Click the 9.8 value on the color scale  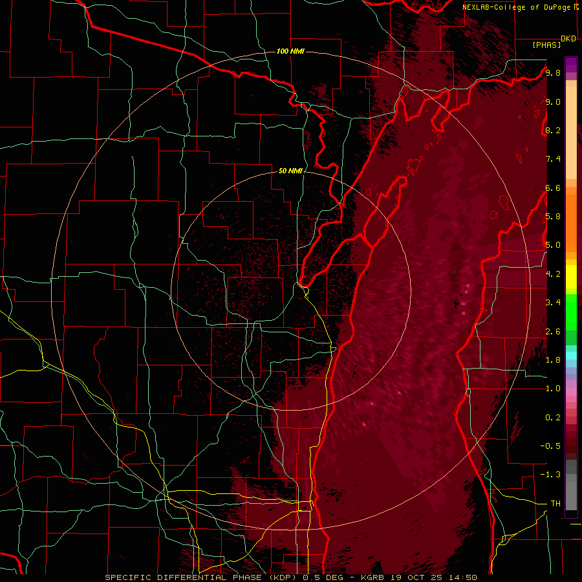tap(553, 72)
